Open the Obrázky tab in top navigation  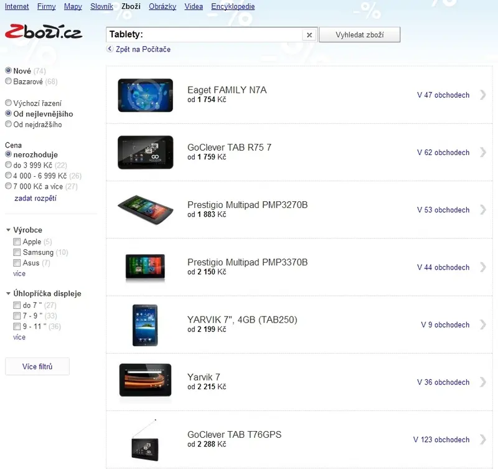[x=162, y=6]
